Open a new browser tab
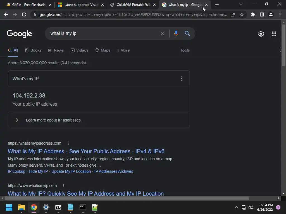286x214 pixels. [217, 5]
